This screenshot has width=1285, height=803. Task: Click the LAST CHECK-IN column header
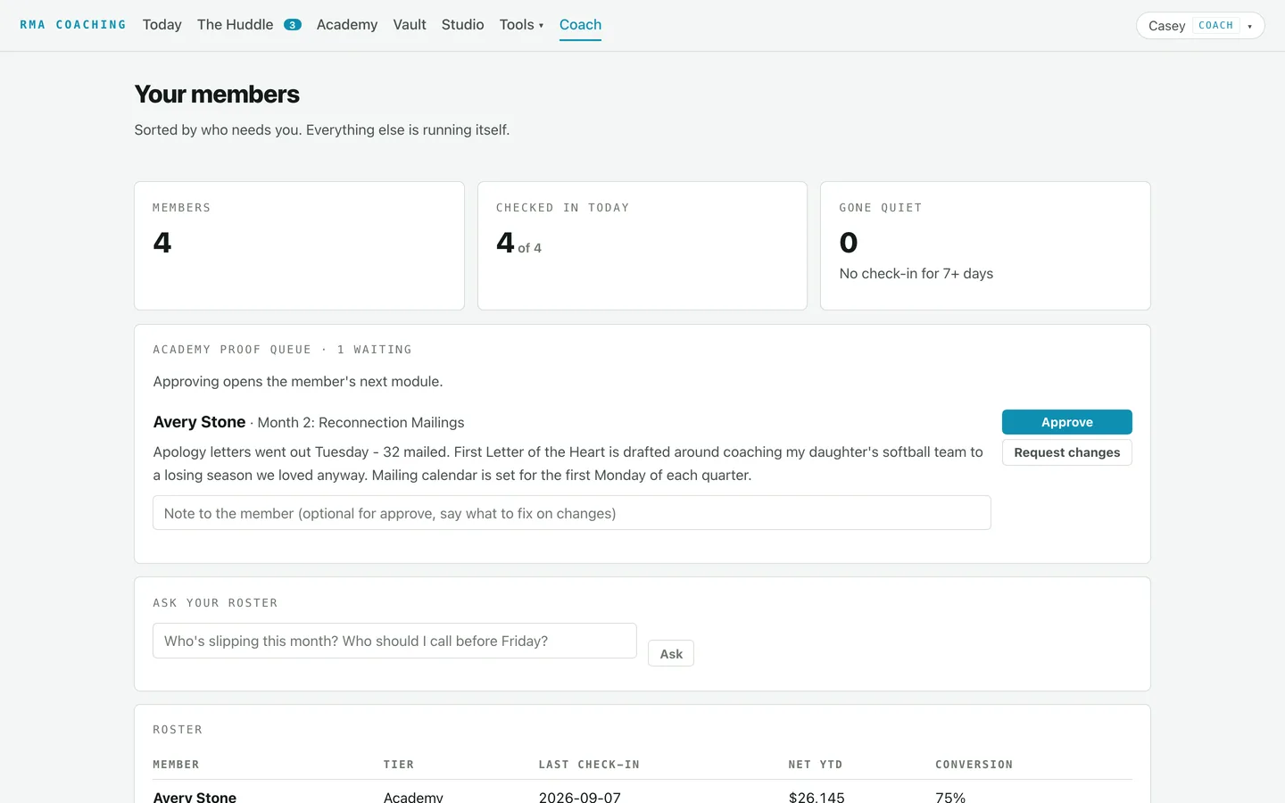coord(589,765)
